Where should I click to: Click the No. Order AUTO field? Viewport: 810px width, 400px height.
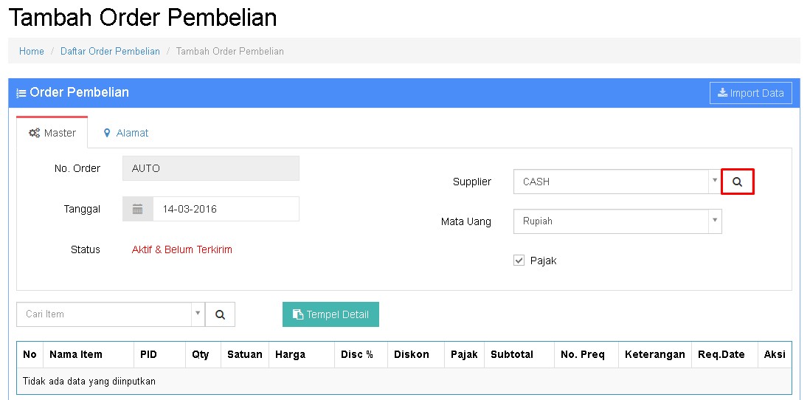210,168
